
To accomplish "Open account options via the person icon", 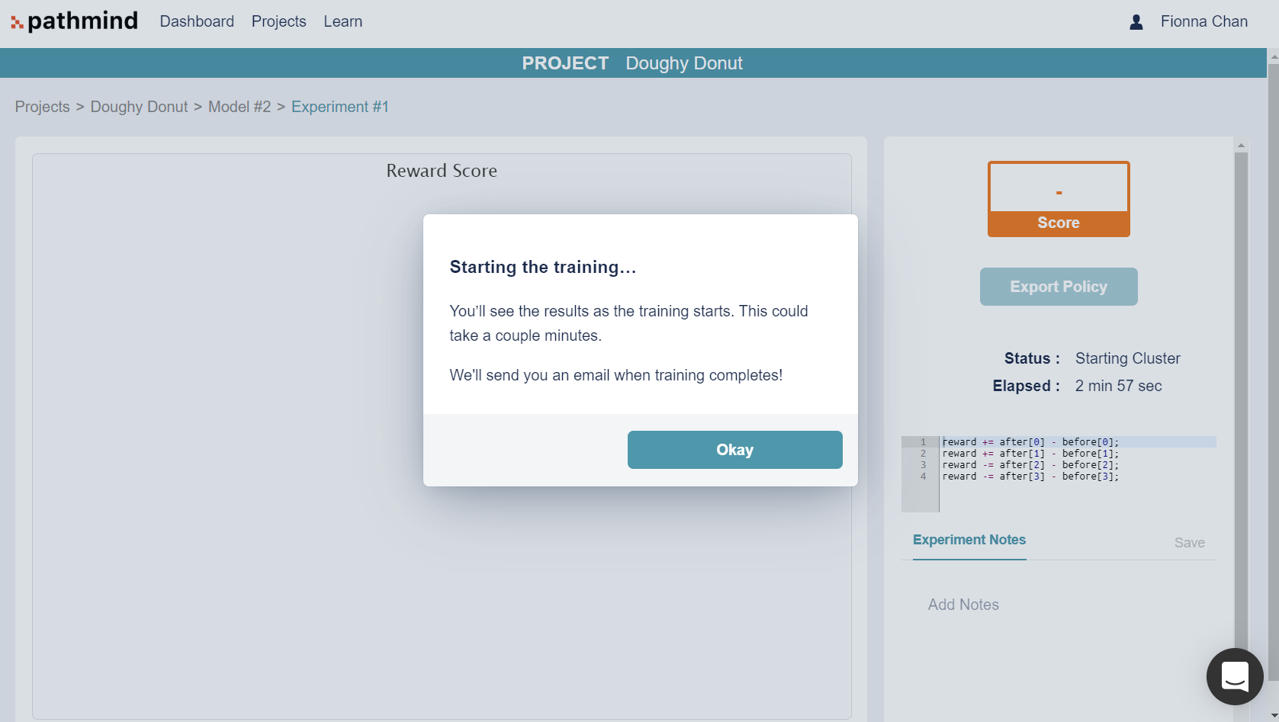I will (1136, 22).
